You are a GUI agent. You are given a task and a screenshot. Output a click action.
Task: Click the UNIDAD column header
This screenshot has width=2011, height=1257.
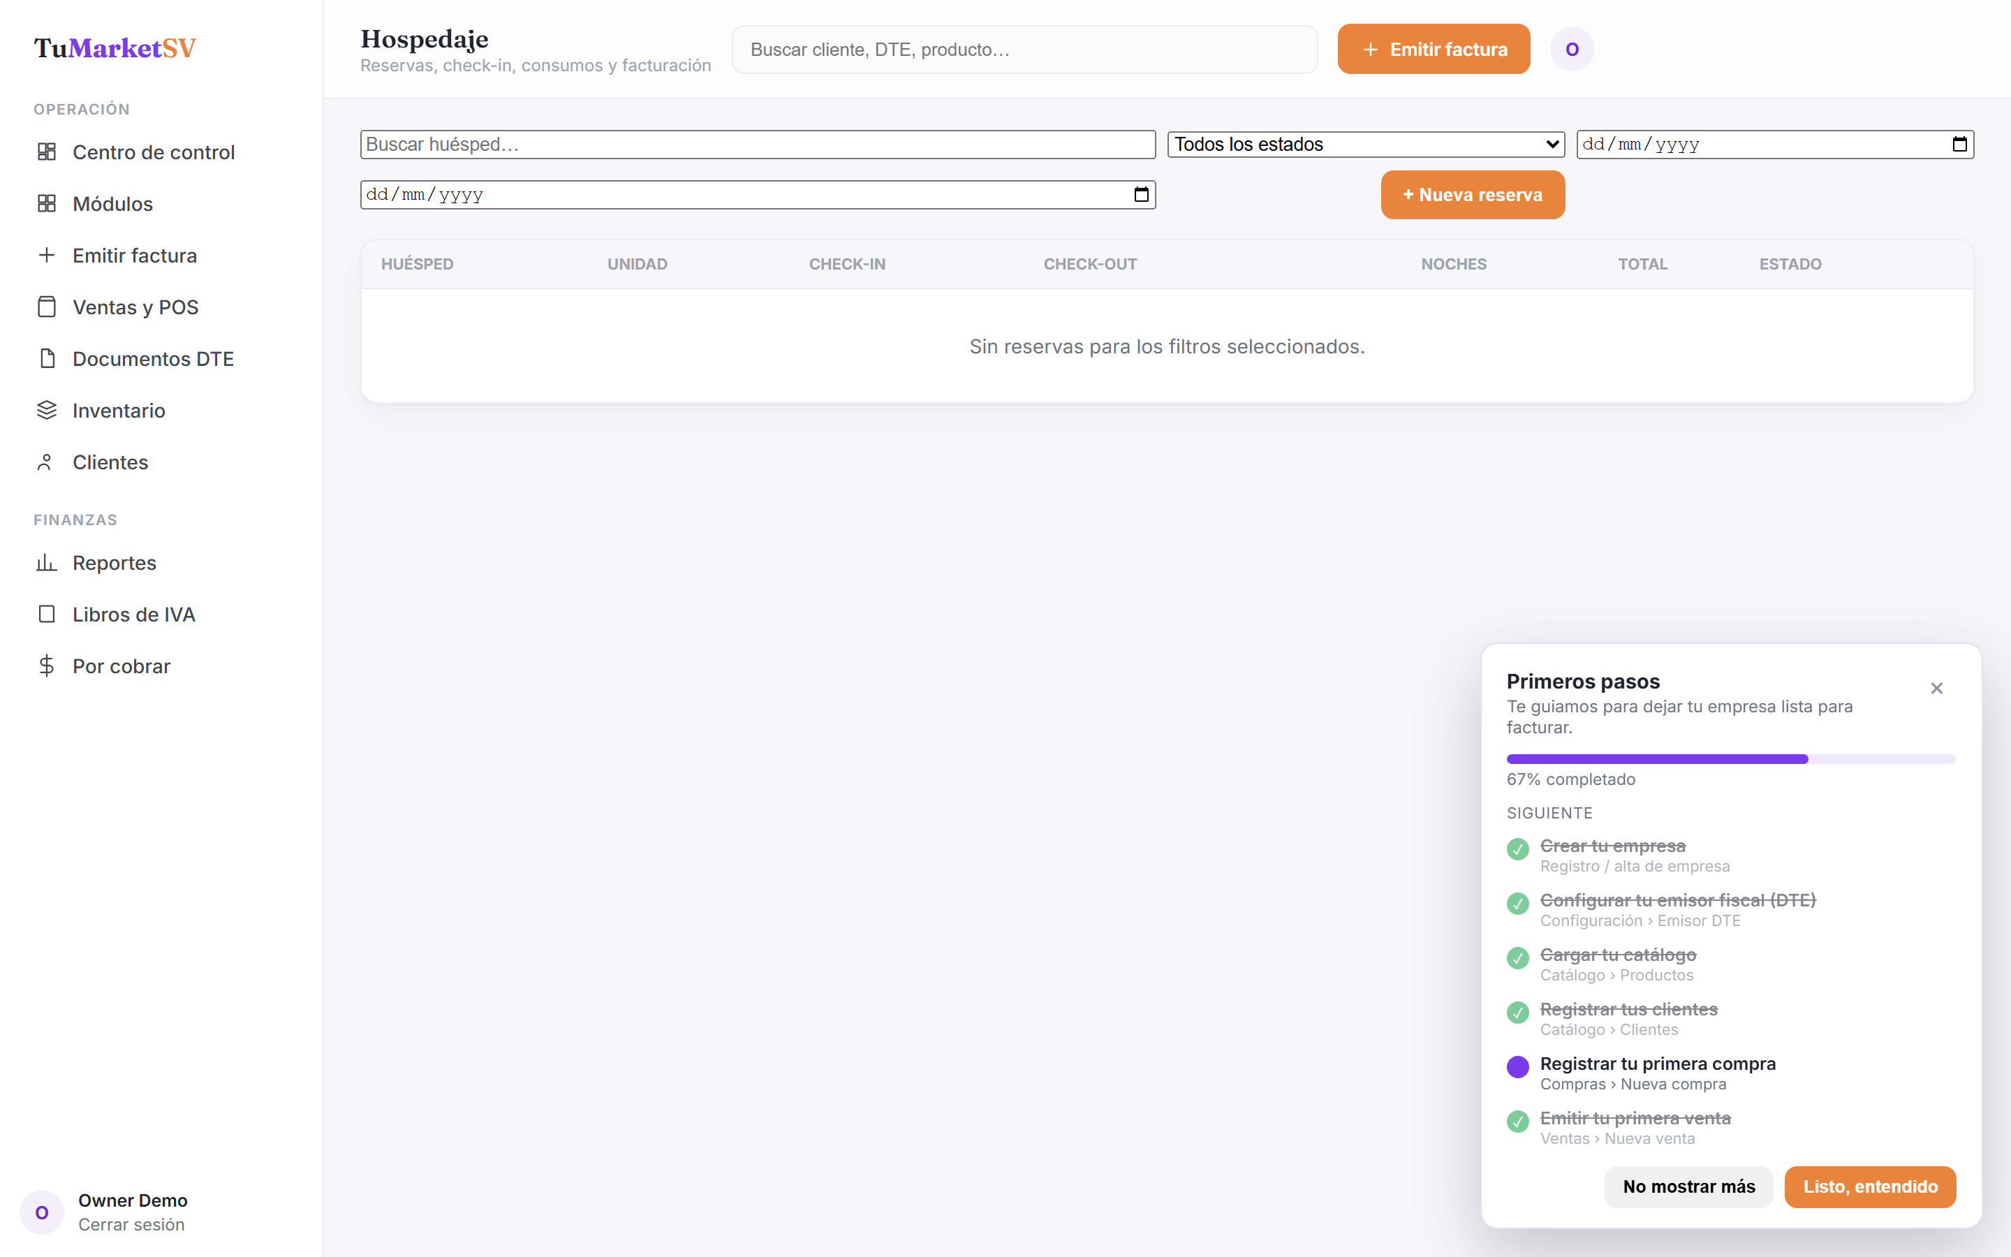coord(638,265)
